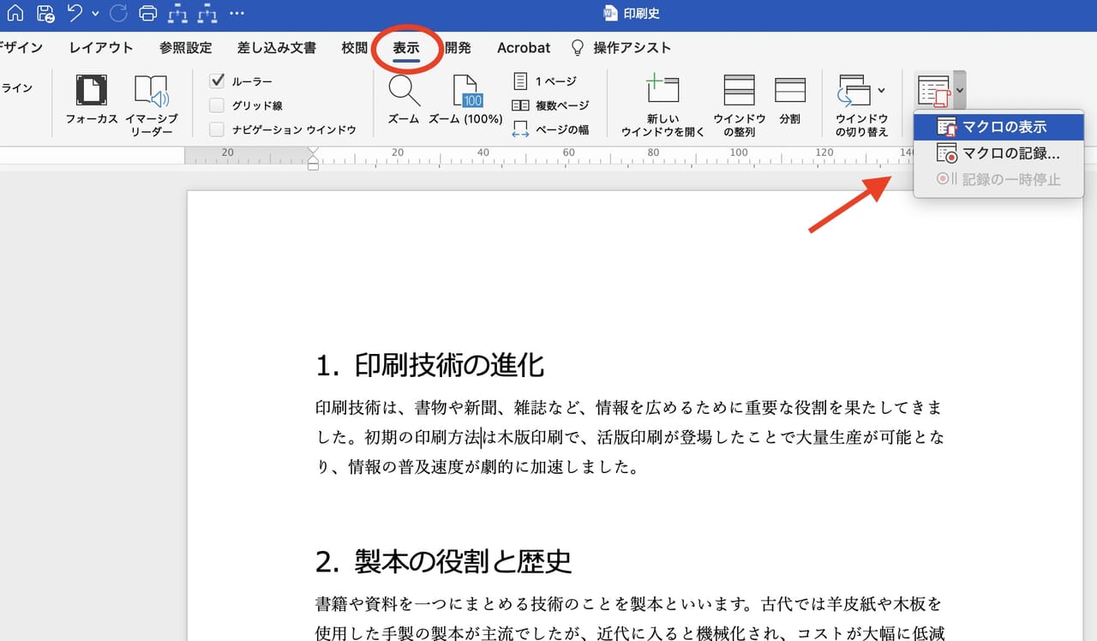The width and height of the screenshot is (1097, 641).
Task: Click the line starting 印刷技術は、書物や新聞
Action: coord(629,406)
